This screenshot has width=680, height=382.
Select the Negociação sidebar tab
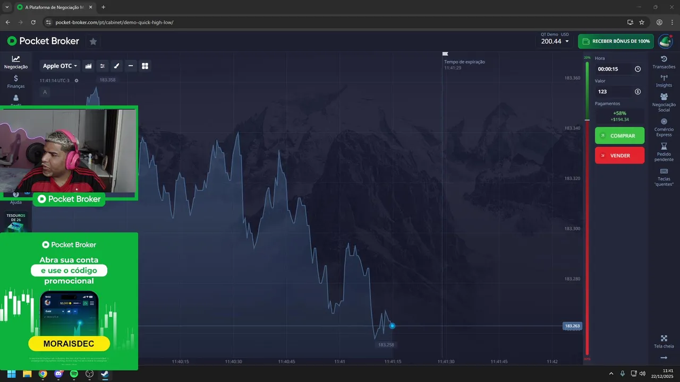16,63
